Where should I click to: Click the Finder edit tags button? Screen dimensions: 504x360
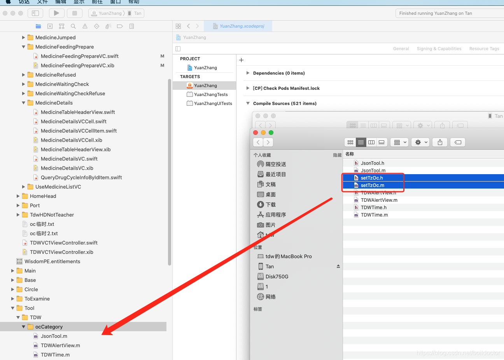pyautogui.click(x=458, y=142)
